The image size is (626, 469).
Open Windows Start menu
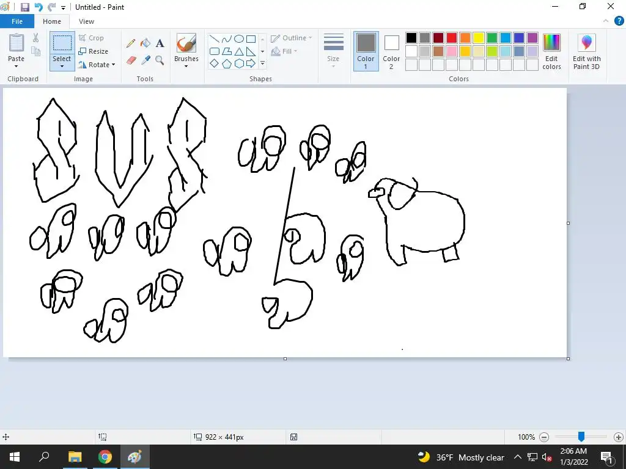(x=15, y=457)
